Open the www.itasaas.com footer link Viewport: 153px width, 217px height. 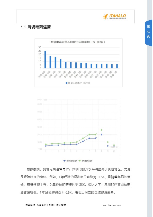(x=112, y=205)
